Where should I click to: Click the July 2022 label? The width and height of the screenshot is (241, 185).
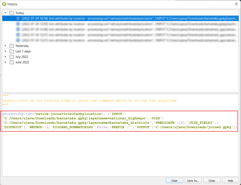click(x=22, y=57)
